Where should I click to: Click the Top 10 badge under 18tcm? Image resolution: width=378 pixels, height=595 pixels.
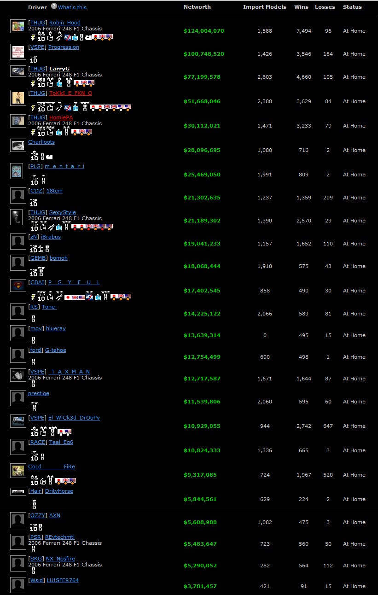coord(34,203)
